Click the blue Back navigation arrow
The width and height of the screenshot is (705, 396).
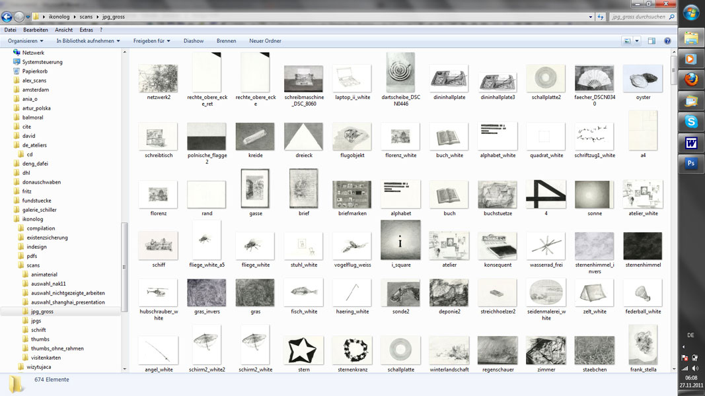[7, 16]
